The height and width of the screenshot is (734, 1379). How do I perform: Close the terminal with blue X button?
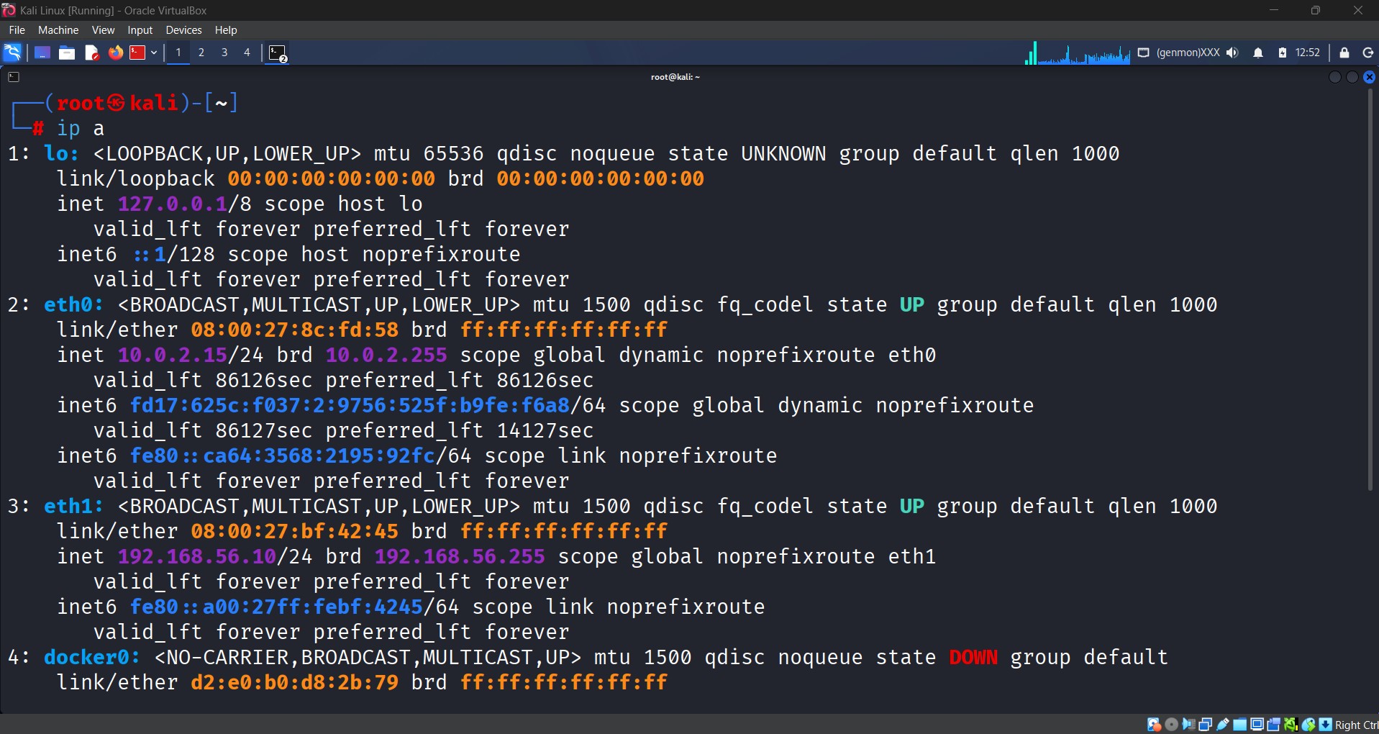pos(1370,77)
